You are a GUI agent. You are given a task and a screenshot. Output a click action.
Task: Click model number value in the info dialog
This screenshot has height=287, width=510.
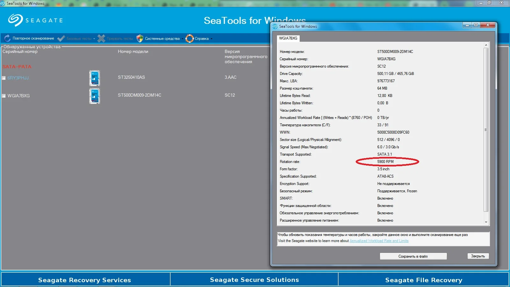click(395, 52)
